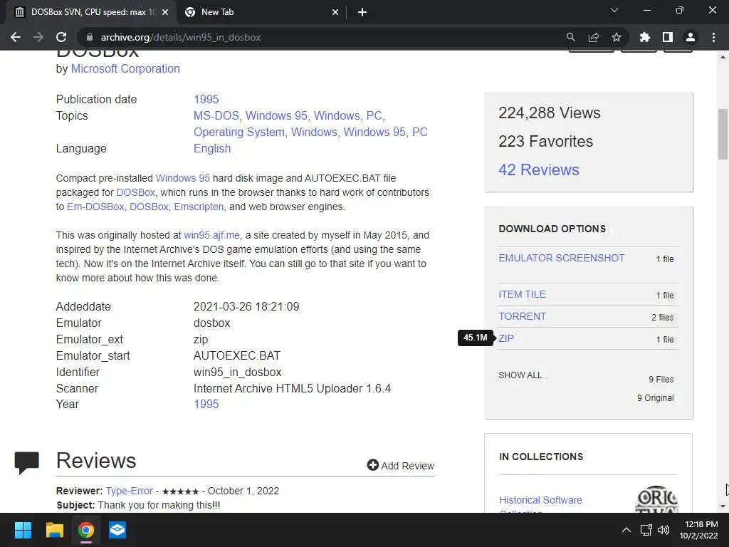Open the Type-Error reviewer link
The height and width of the screenshot is (547, 729).
click(130, 491)
